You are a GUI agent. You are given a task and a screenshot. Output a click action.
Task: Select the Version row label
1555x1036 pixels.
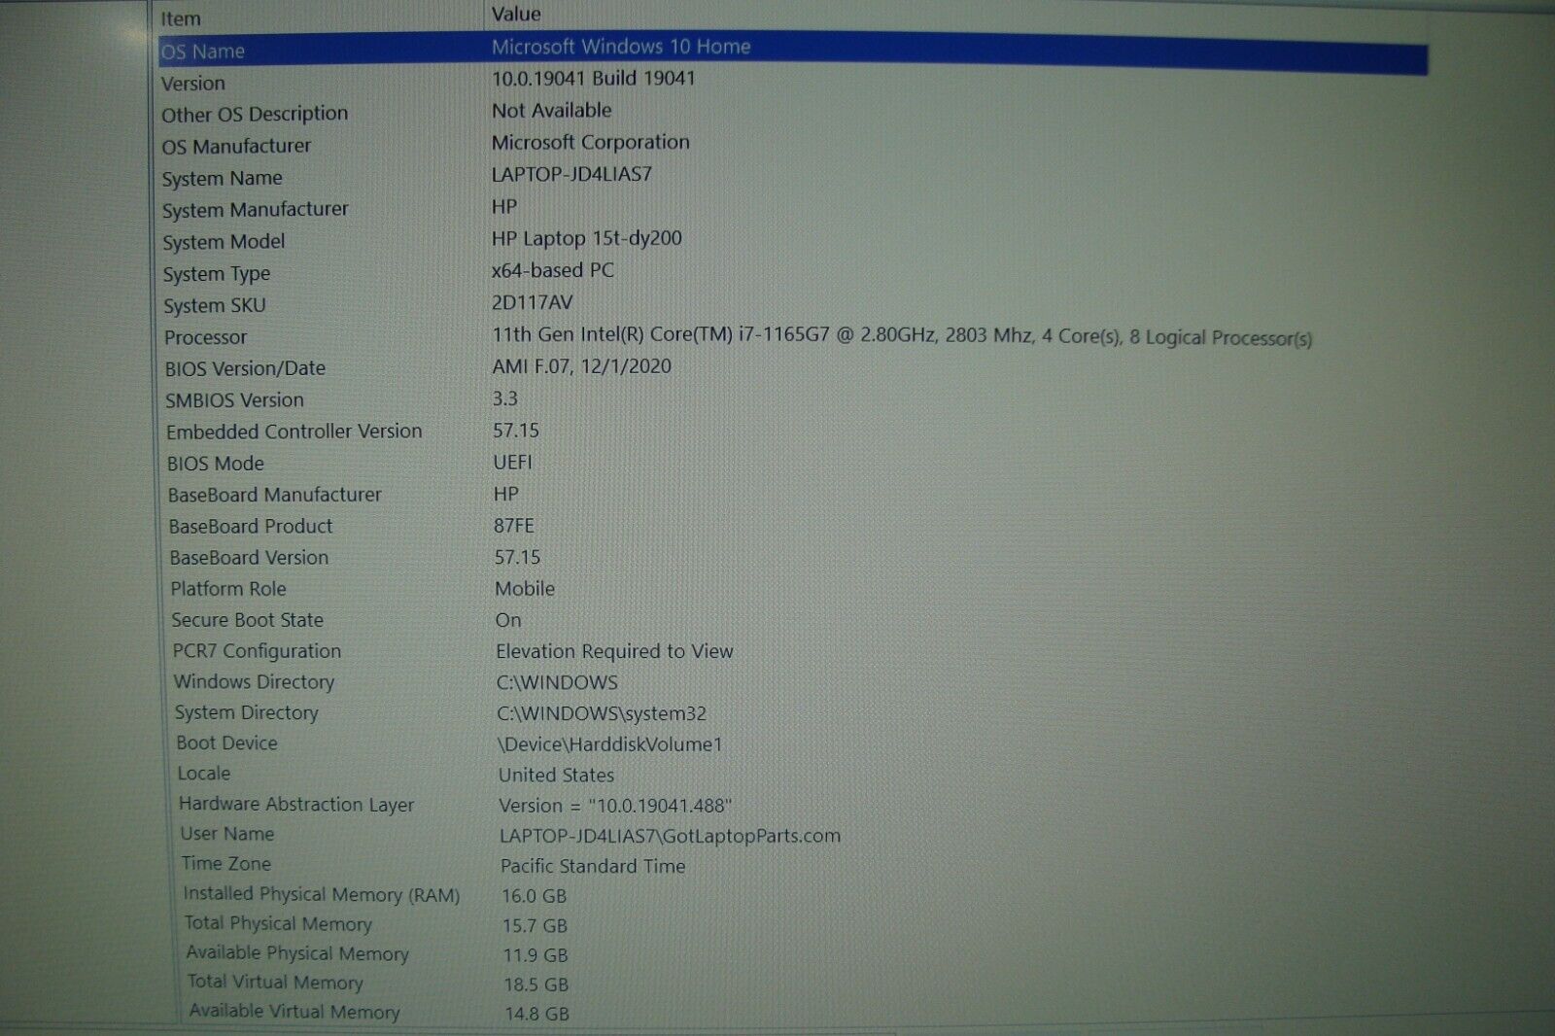pos(193,84)
